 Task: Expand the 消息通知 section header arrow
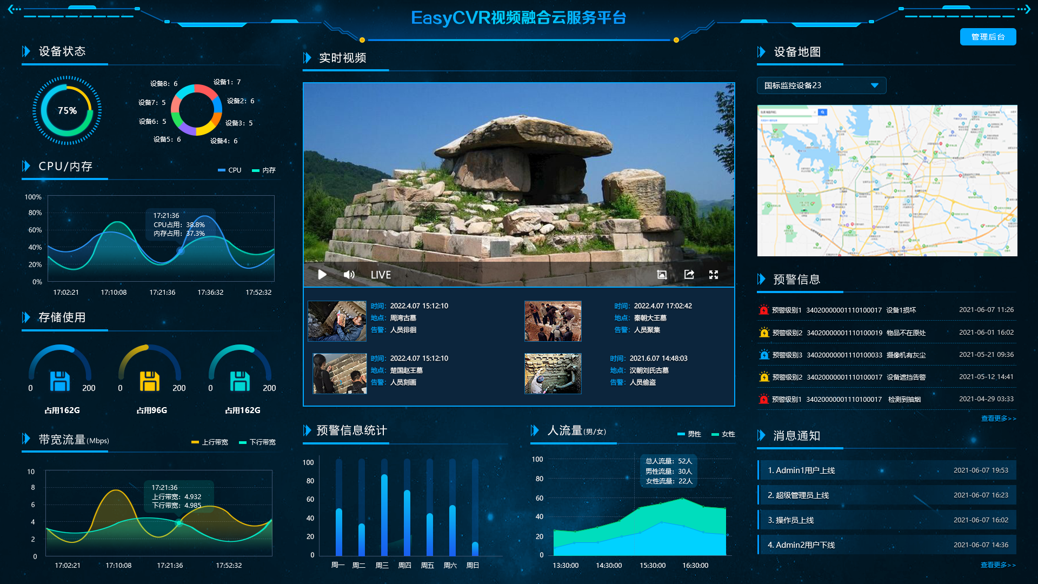click(x=761, y=436)
